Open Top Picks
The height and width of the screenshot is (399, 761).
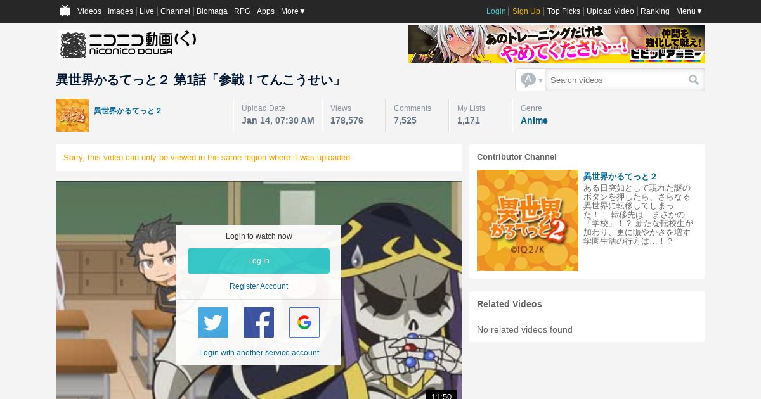(564, 11)
